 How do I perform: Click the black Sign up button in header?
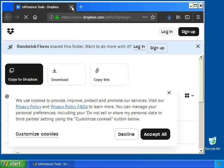pyautogui.click(x=188, y=32)
